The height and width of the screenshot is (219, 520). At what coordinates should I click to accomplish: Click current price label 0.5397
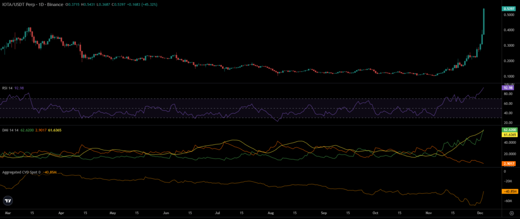(508, 10)
